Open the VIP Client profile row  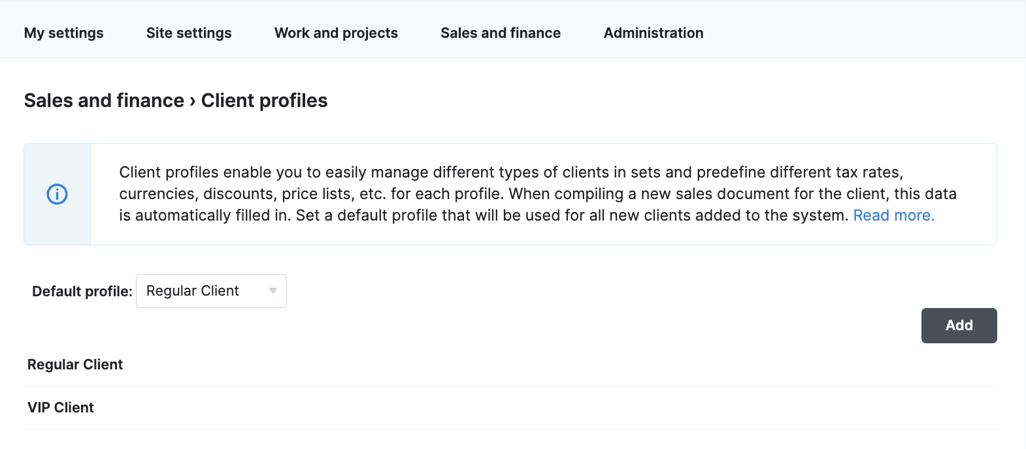[x=510, y=408]
